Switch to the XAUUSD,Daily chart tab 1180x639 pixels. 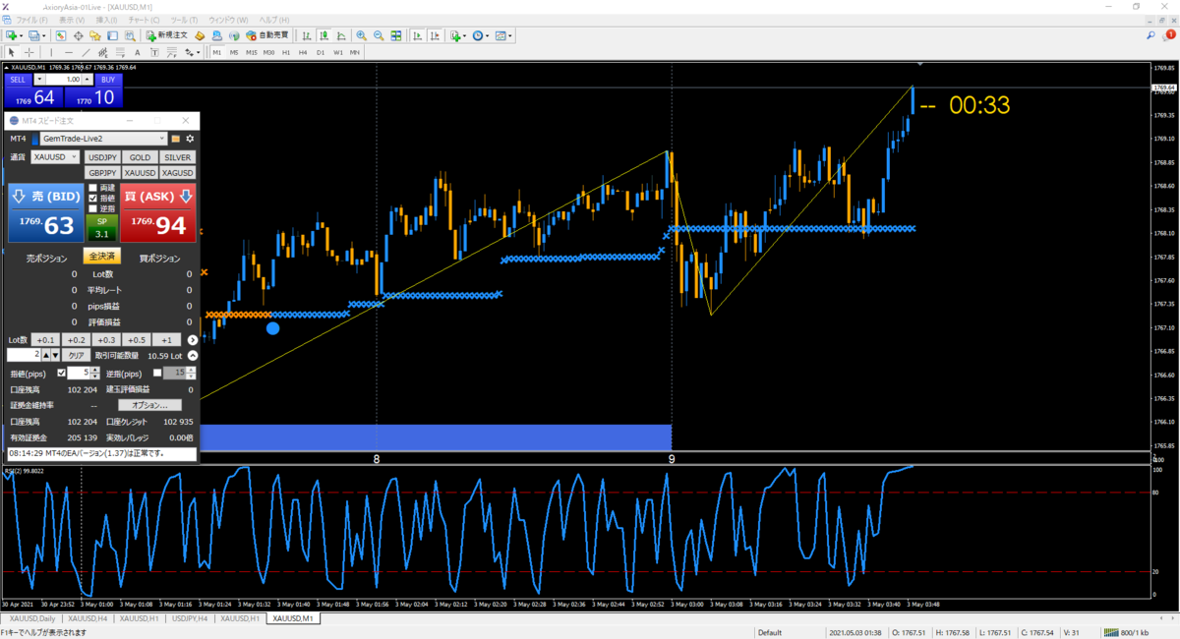point(31,618)
